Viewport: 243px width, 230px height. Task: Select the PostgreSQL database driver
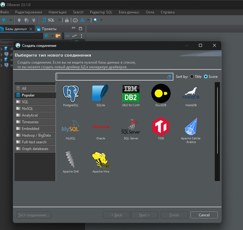71,96
